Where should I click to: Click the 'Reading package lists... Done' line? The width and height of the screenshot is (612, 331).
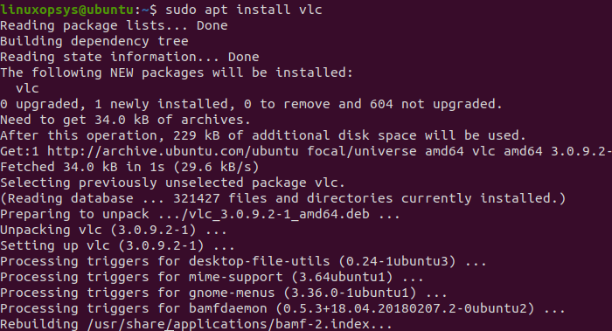click(x=114, y=25)
